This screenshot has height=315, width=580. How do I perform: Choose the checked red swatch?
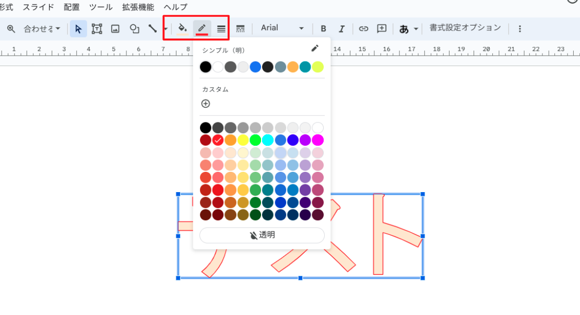(x=218, y=140)
